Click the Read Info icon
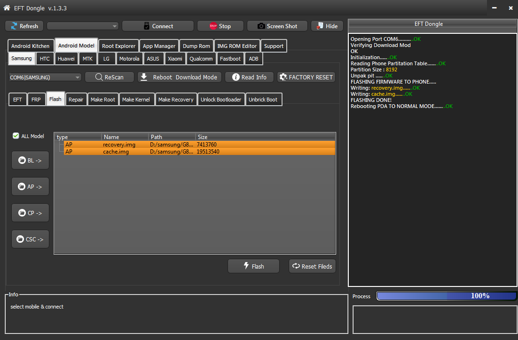The height and width of the screenshot is (340, 518). pyautogui.click(x=235, y=77)
